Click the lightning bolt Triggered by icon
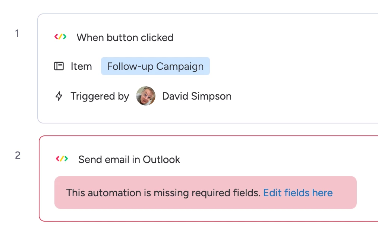Viewport: 378px width, 241px height. [x=59, y=96]
